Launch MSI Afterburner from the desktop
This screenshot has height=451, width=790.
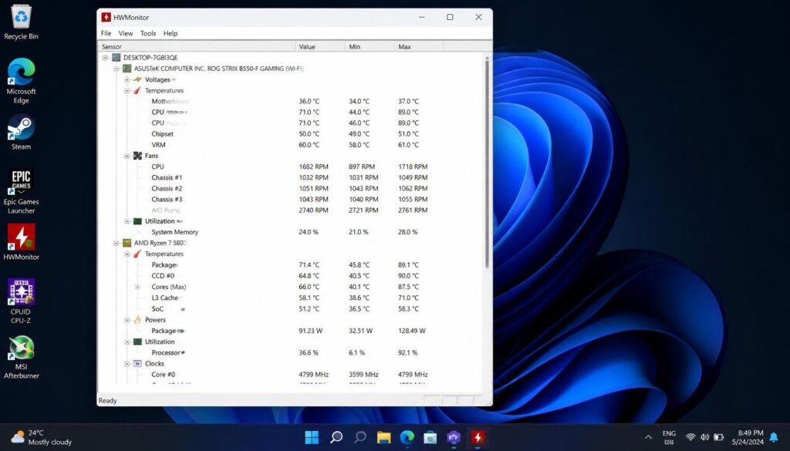pyautogui.click(x=21, y=357)
